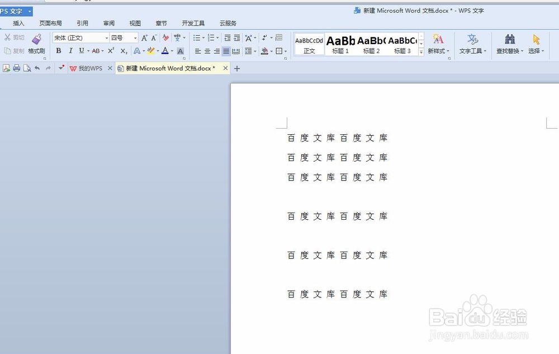Image resolution: width=559 pixels, height=354 pixels.
Task: Click the show/hide paragraph marks icon
Action: (264, 37)
